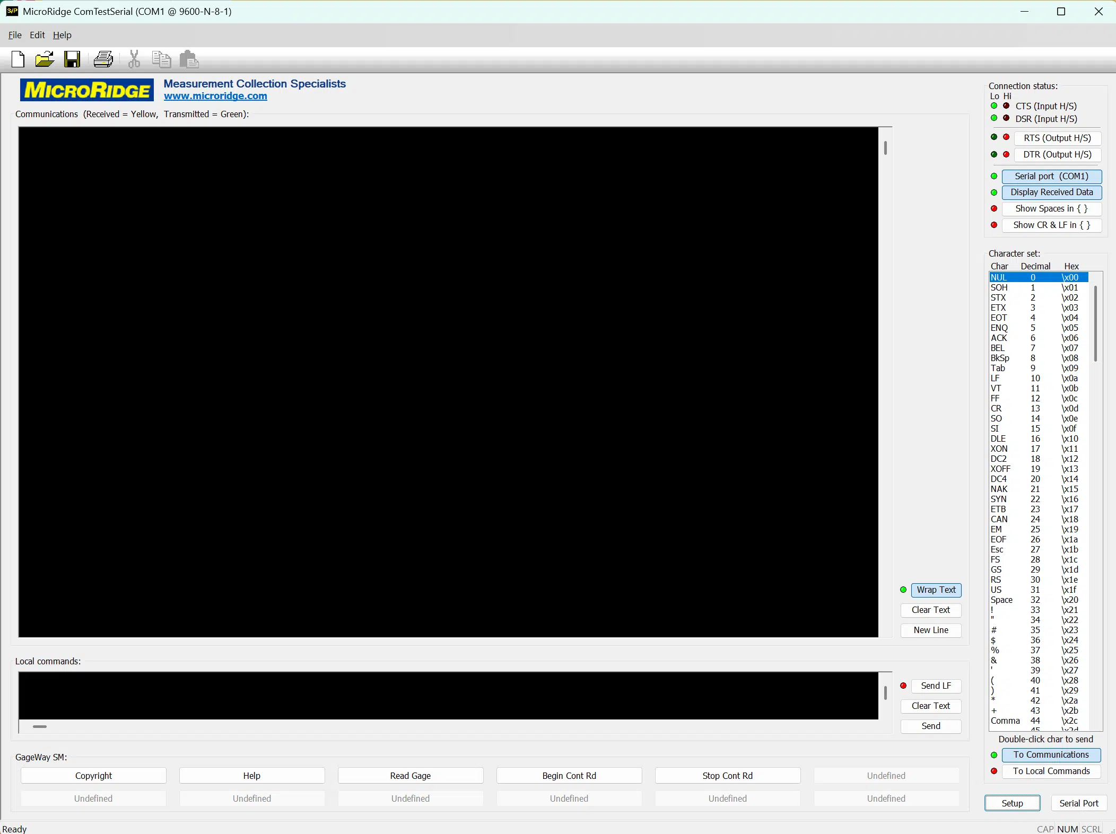Click the MicroRidge logo
The image size is (1116, 834).
tap(86, 90)
